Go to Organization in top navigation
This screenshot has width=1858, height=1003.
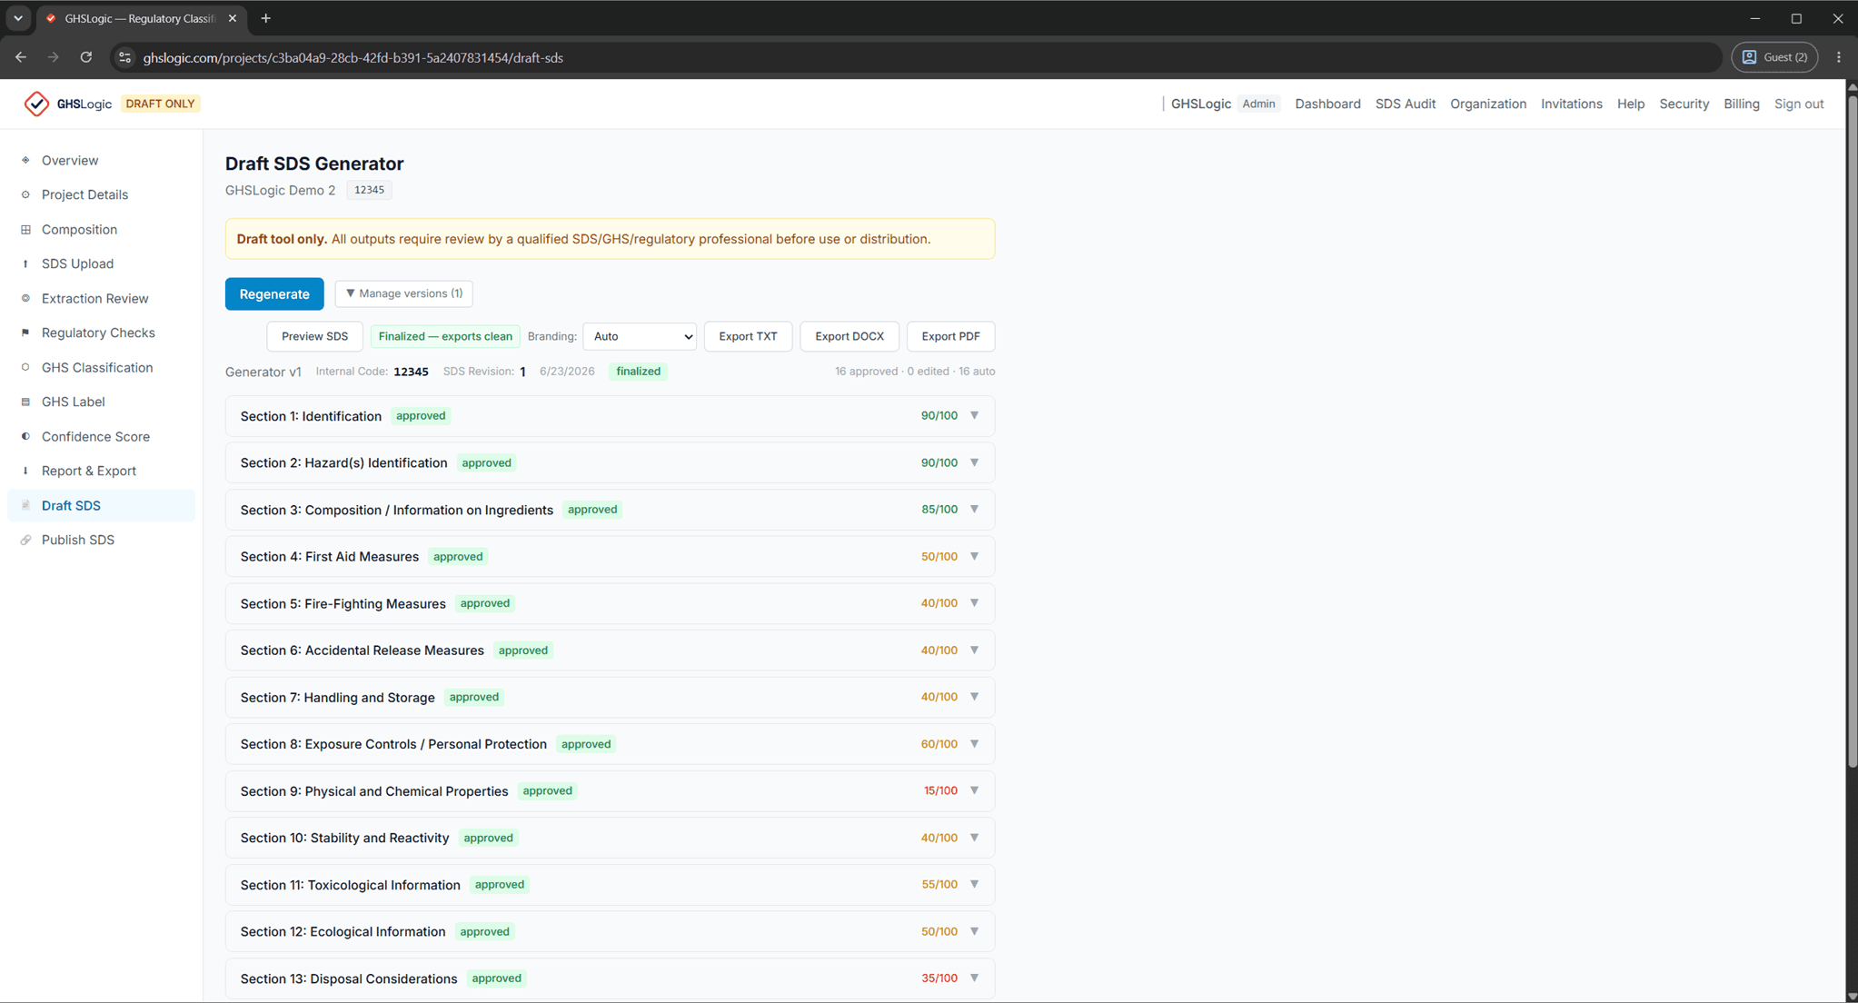(1488, 104)
